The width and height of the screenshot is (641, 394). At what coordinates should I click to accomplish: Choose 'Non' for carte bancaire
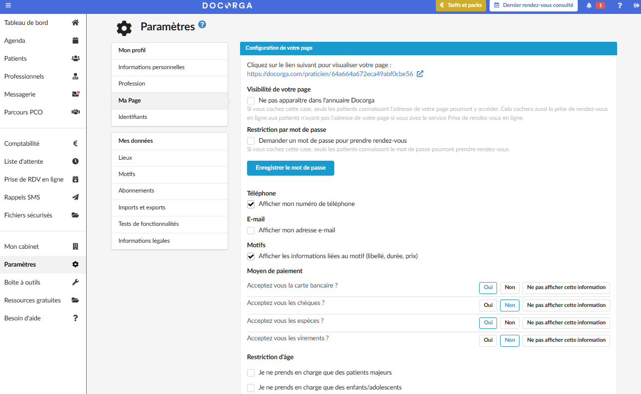(510, 288)
